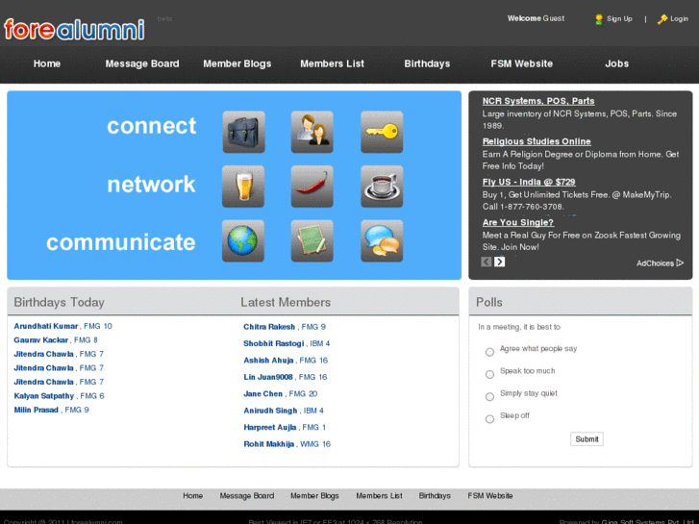Open Arundhati Kumar's profile
Image resolution: width=699 pixels, height=524 pixels.
click(x=46, y=326)
